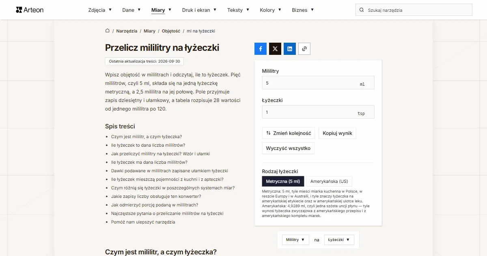The height and width of the screenshot is (256, 487).
Task: Click the search magnifier icon
Action: click(x=362, y=10)
